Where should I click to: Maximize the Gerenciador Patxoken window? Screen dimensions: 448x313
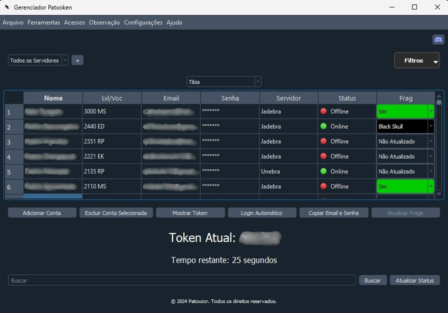(x=414, y=7)
